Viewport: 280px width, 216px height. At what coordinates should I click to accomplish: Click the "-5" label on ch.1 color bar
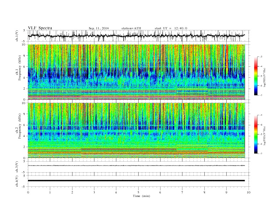pyautogui.click(x=261, y=76)
